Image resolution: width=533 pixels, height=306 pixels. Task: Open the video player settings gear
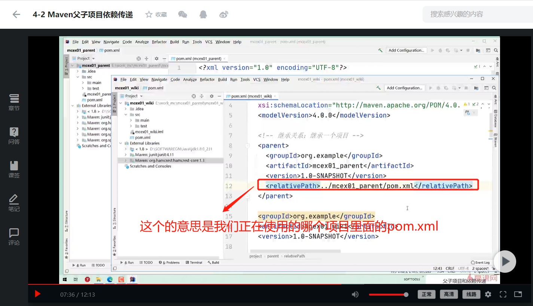[488, 294]
